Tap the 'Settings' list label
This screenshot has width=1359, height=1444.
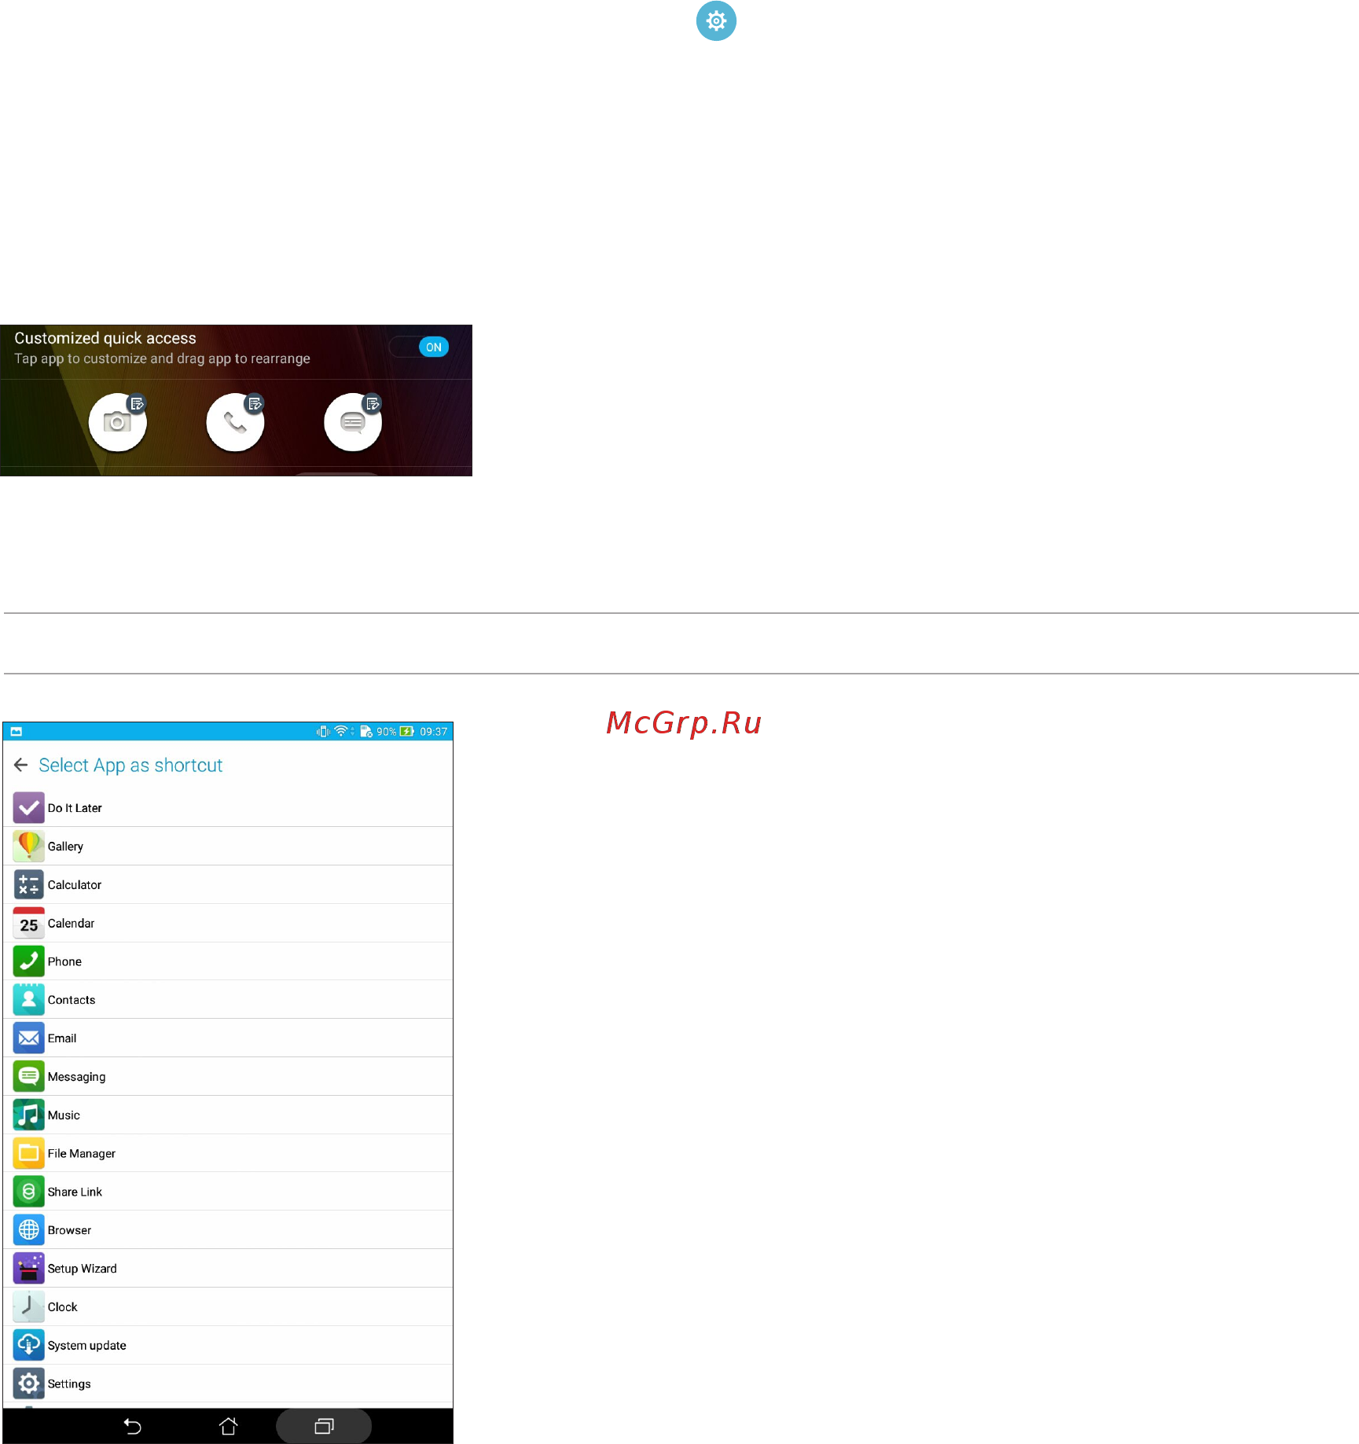(x=69, y=1384)
